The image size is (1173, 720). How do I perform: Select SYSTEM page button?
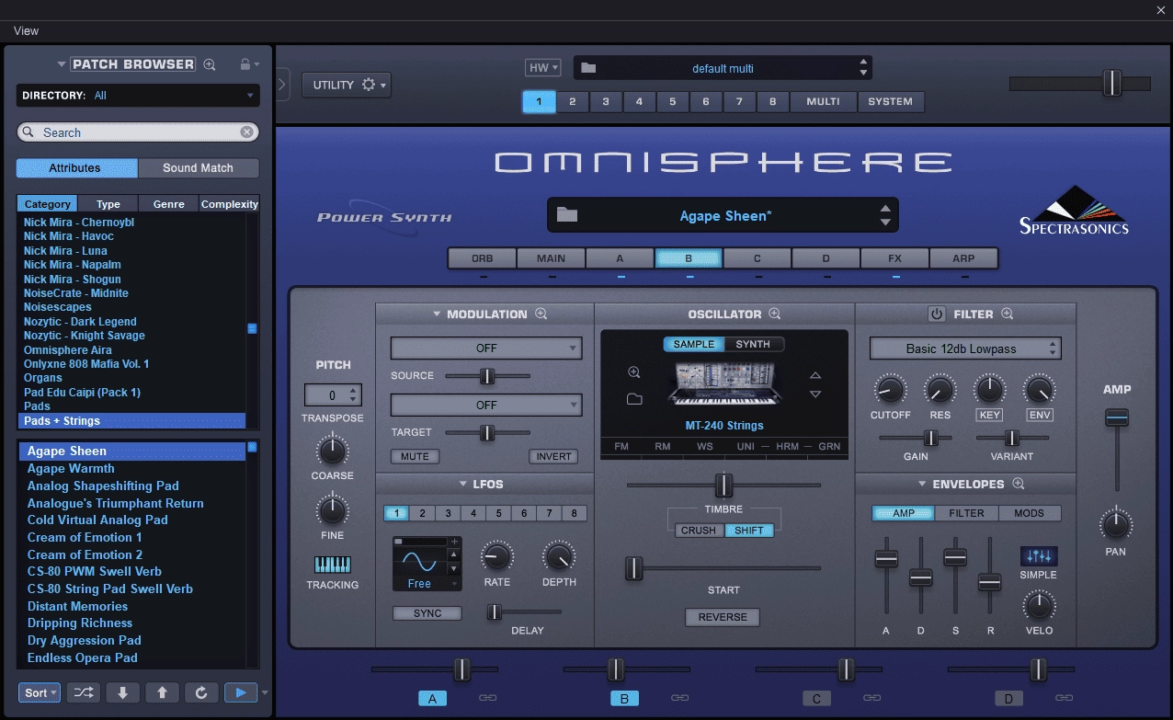click(891, 101)
